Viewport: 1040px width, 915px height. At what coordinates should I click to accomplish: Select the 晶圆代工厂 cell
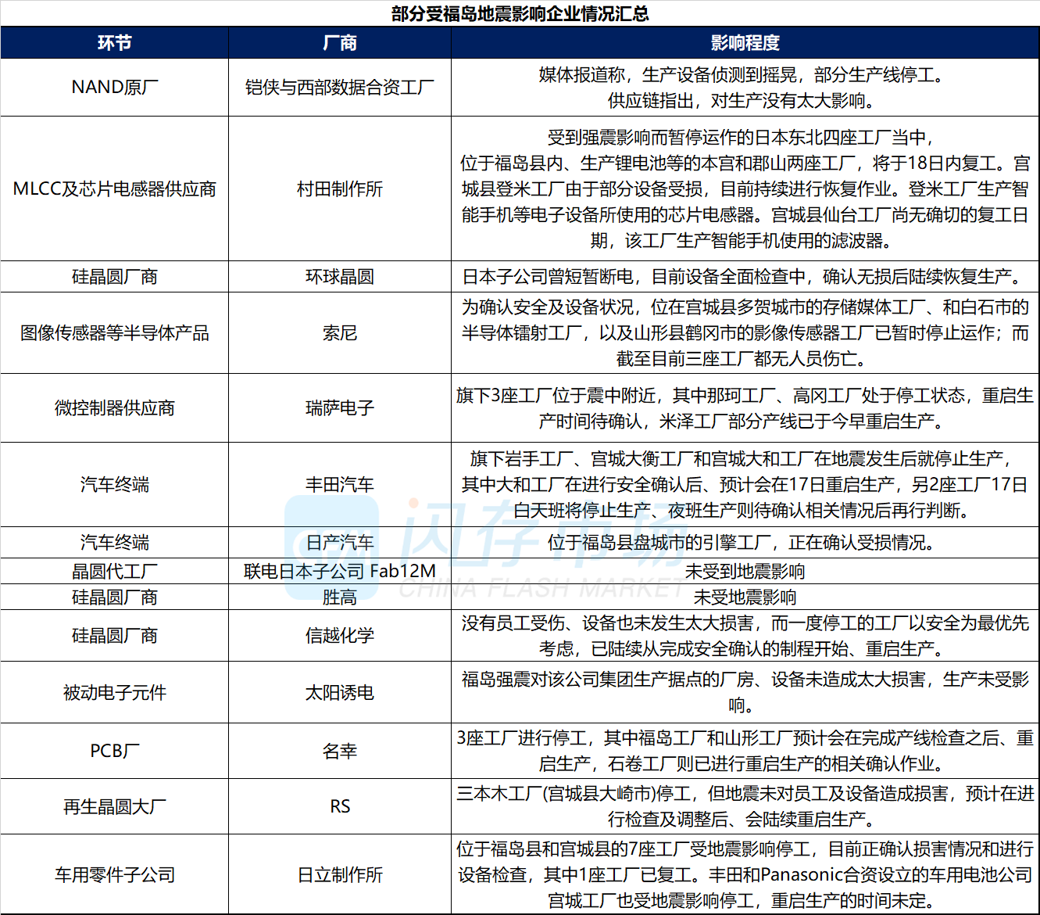pos(115,571)
